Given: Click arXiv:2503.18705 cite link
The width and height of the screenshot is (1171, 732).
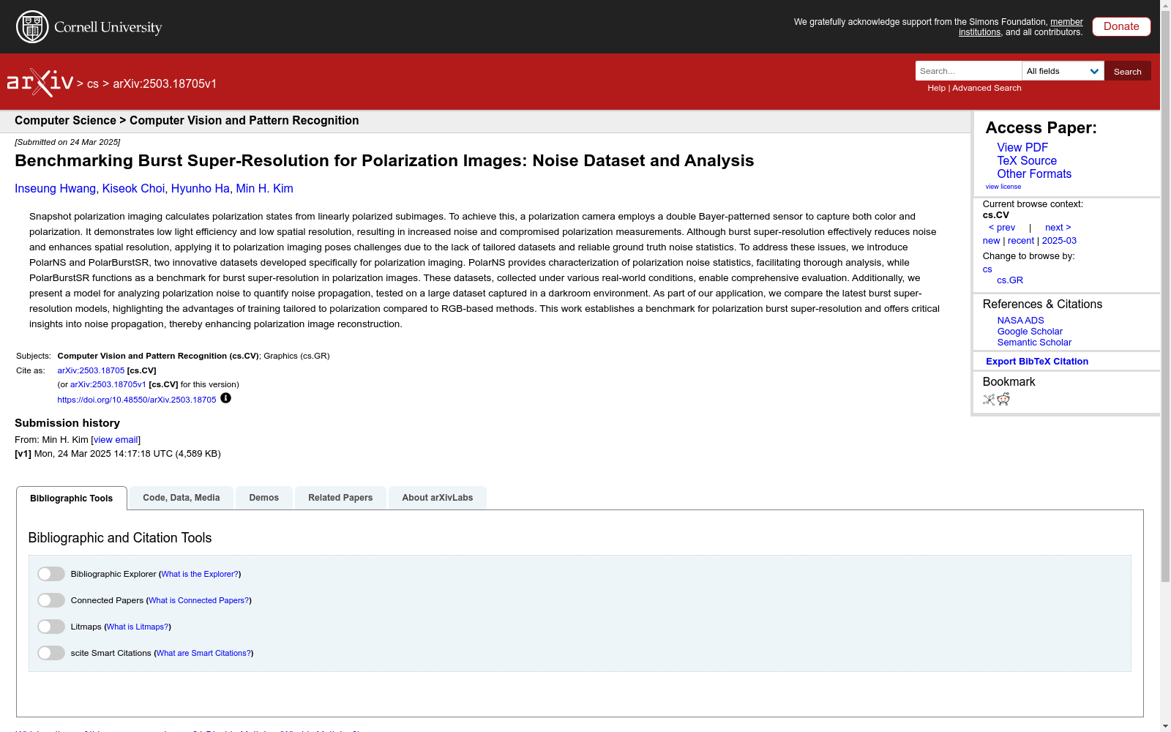Looking at the screenshot, I should pyautogui.click(x=91, y=370).
